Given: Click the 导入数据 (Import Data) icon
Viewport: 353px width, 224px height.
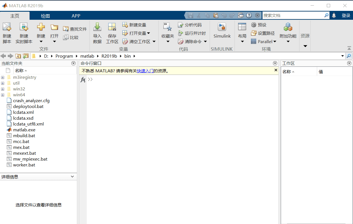Looking at the screenshot, I should coord(97,27).
